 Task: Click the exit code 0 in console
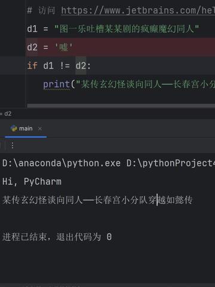click(x=109, y=237)
